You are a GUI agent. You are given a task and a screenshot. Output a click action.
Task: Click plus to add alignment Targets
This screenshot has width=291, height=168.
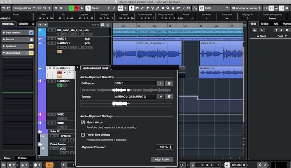pos(160,97)
